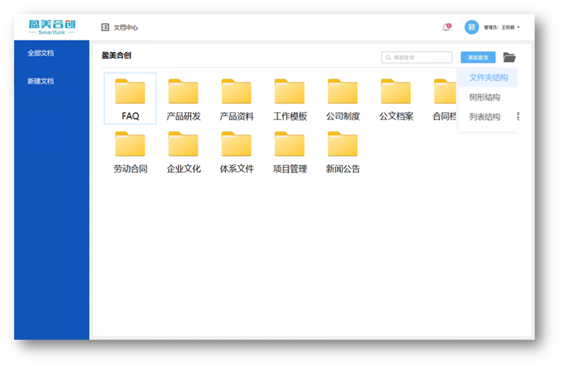Open the notification bell

(446, 27)
